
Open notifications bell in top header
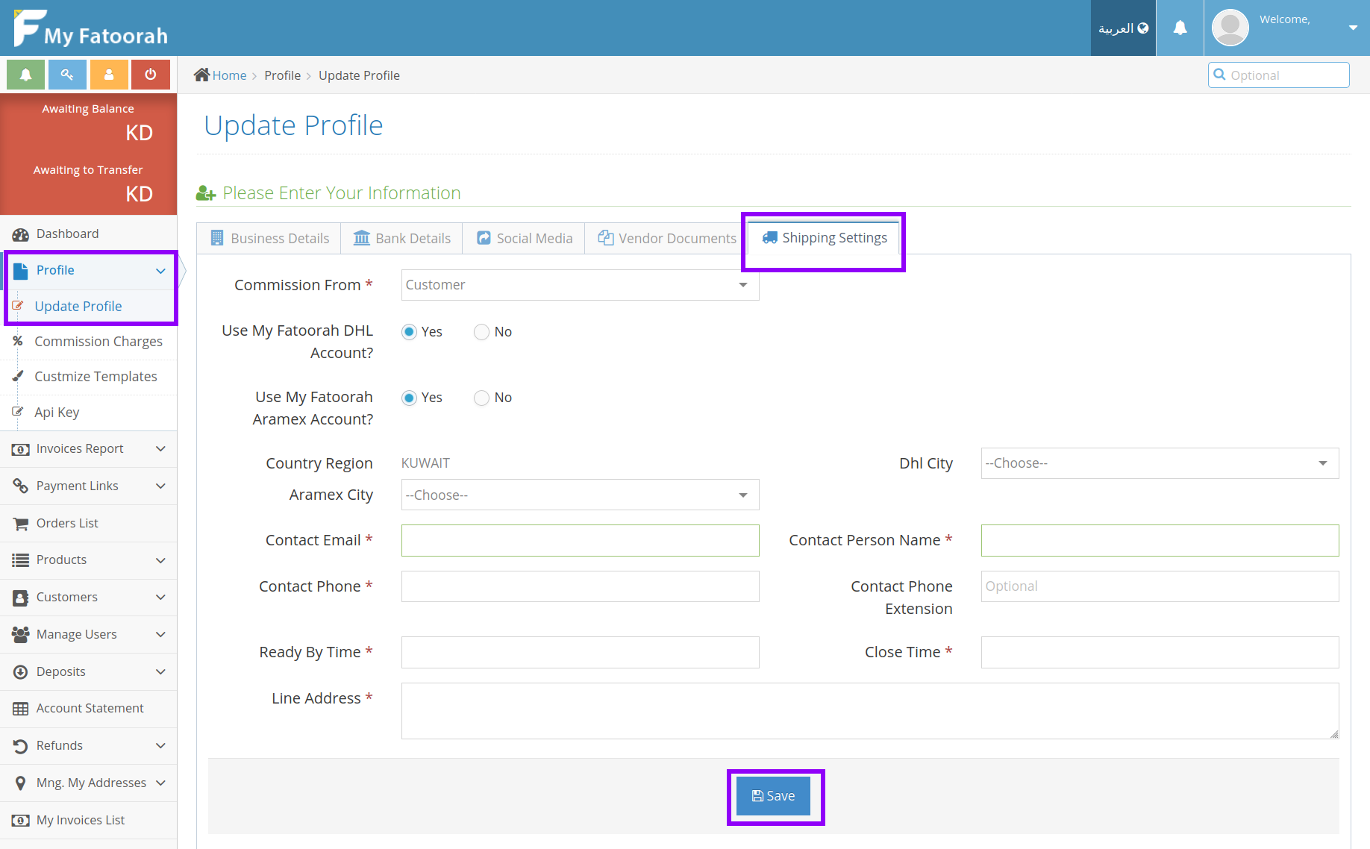pos(1180,28)
